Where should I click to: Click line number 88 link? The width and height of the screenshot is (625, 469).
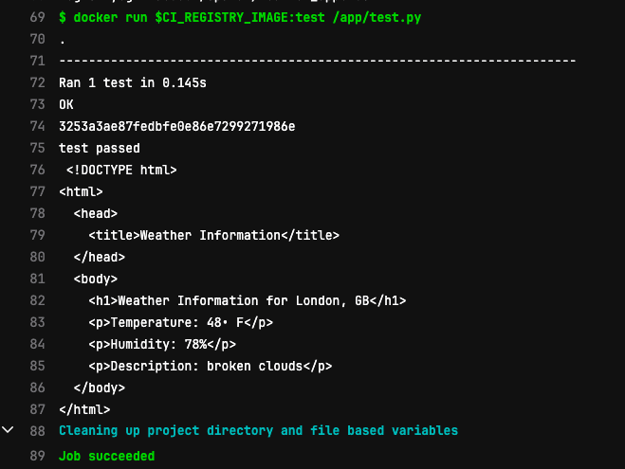point(38,431)
